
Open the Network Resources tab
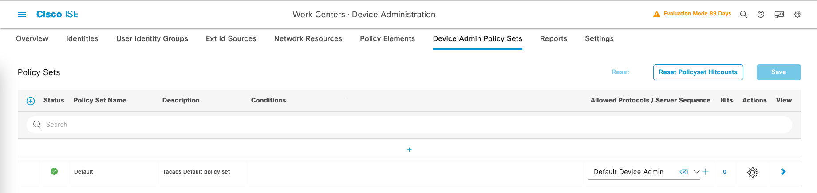point(308,39)
